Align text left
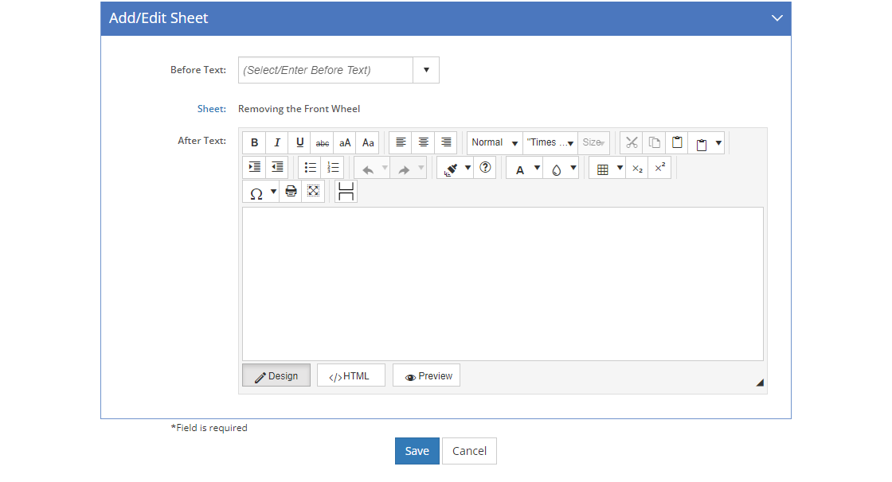Screen dimensions: 892x482 [x=401, y=142]
